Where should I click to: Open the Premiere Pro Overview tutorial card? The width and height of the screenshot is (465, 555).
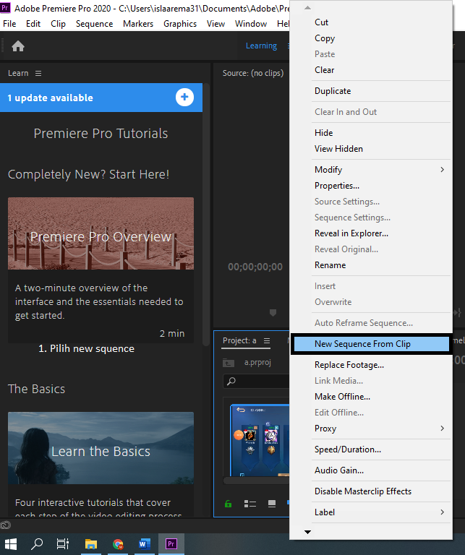tap(101, 270)
